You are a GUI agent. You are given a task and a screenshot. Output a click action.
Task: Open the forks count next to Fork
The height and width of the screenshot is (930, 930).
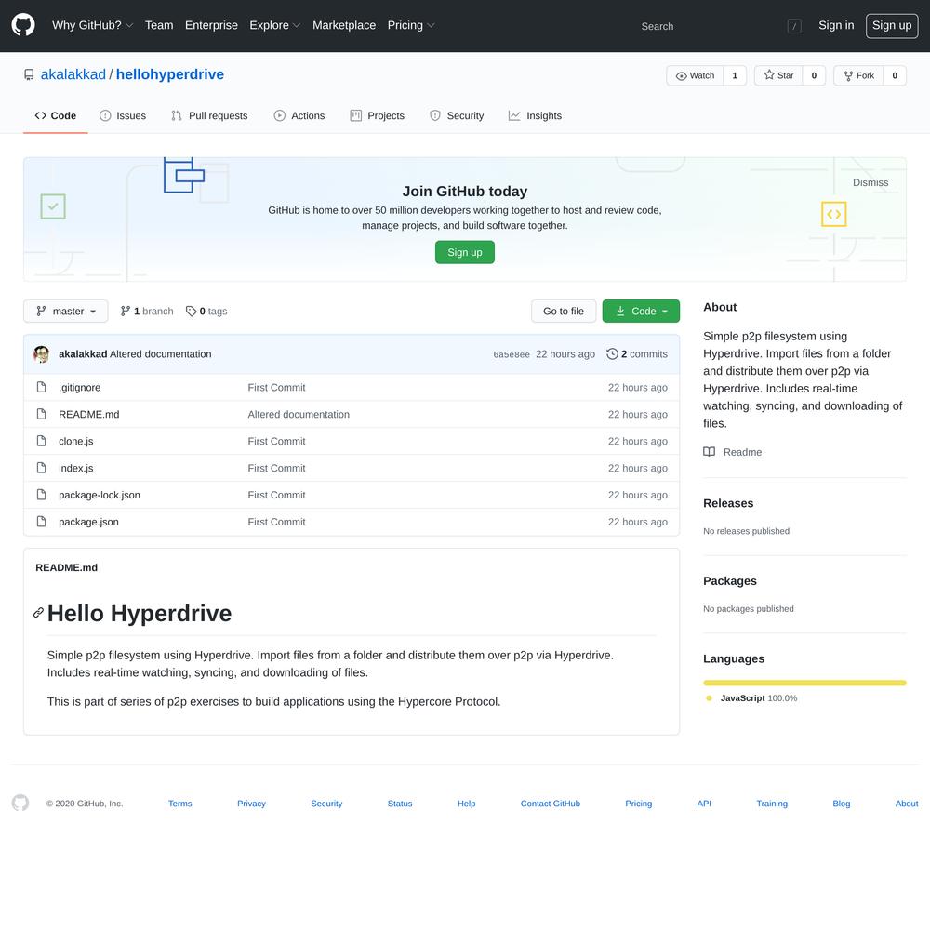coord(895,75)
